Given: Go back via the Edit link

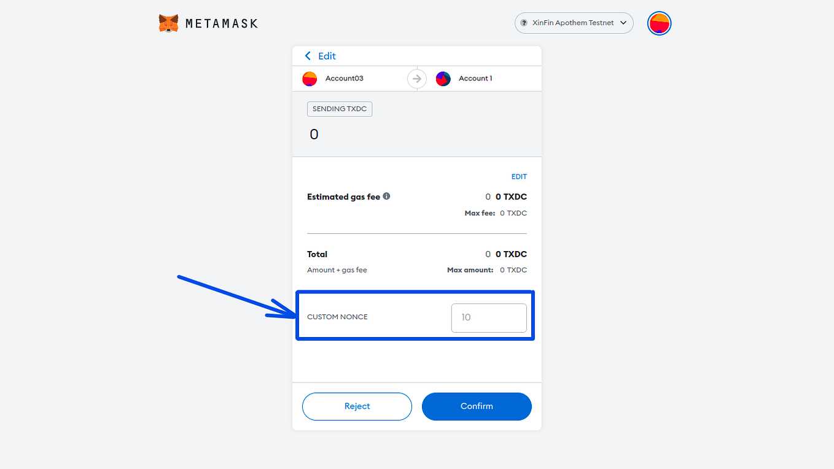Looking at the screenshot, I should pos(327,56).
